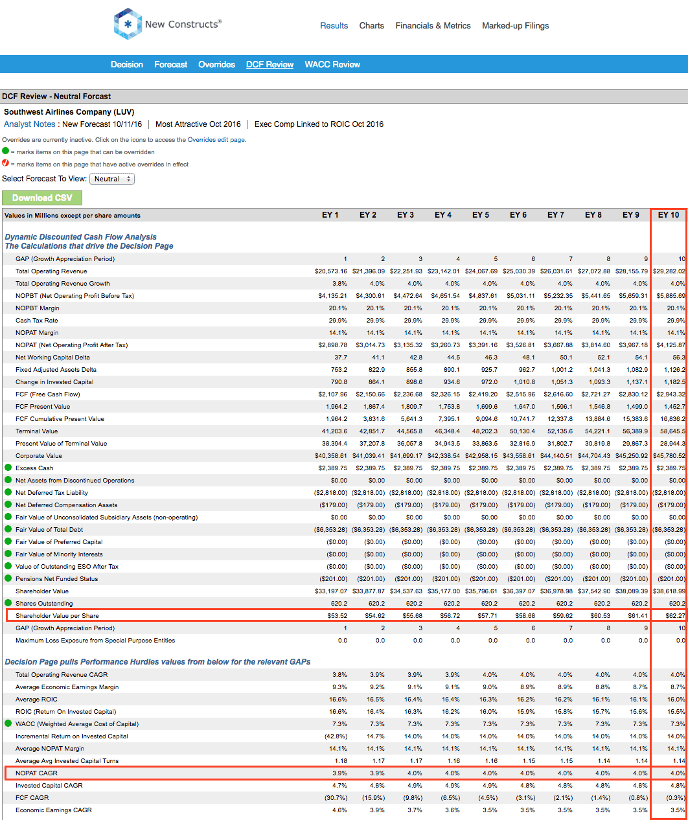Click override icon for Net Deferred Tax Liability

click(8, 492)
